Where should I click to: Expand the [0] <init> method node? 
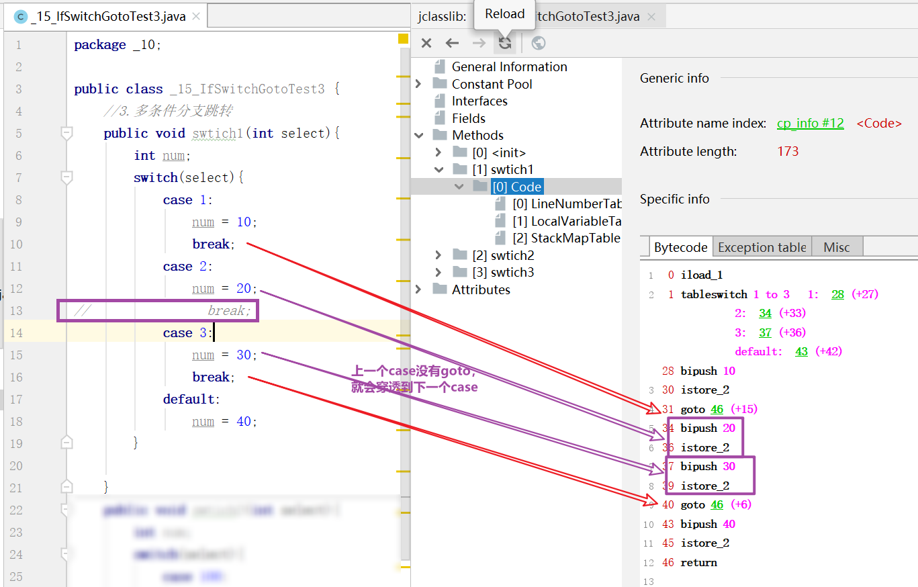(x=439, y=152)
